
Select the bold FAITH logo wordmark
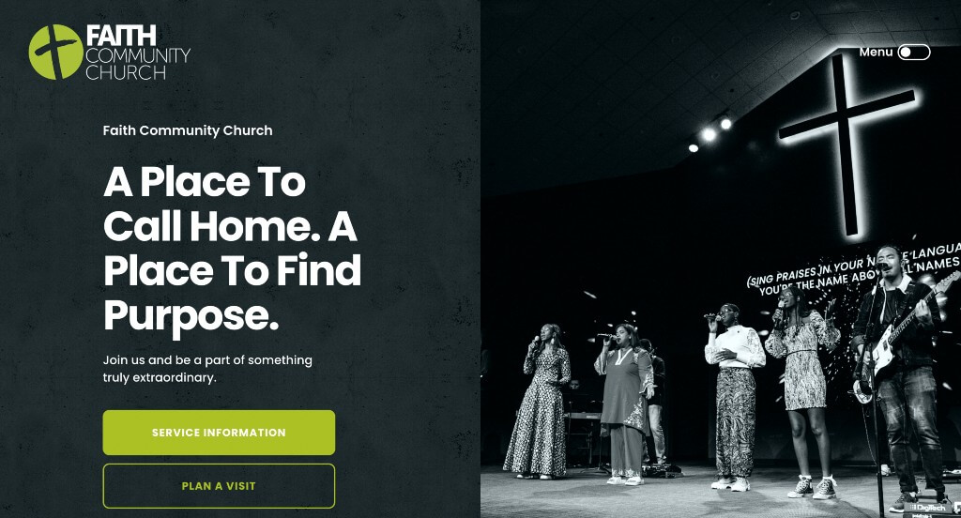pyautogui.click(x=121, y=36)
